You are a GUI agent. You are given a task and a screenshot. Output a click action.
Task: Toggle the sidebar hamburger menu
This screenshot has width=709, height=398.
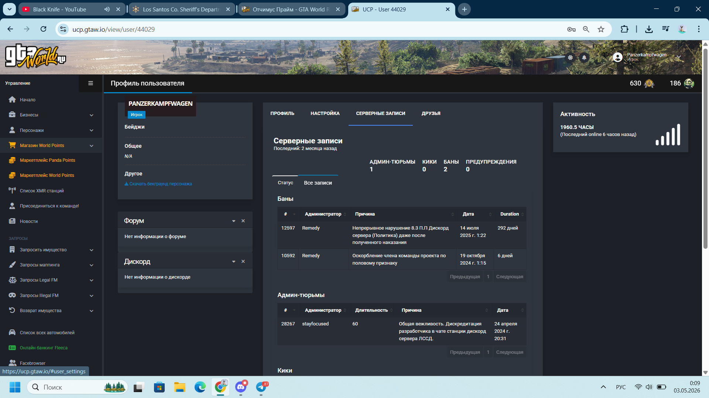90,83
